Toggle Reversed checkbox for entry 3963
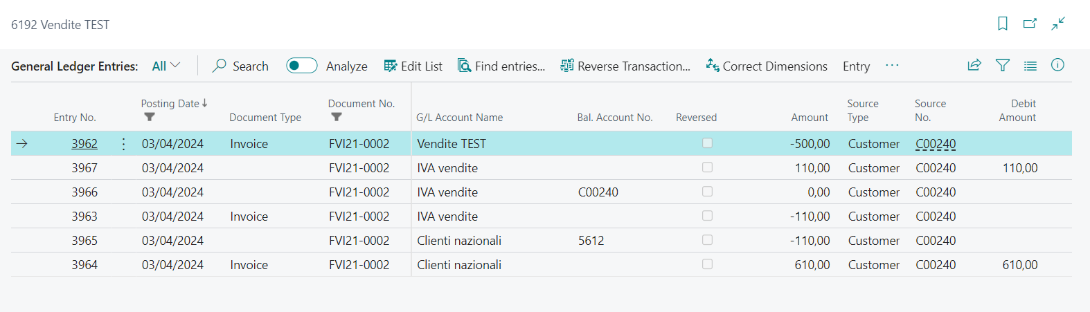Viewport: 1090px width, 312px height. (707, 216)
